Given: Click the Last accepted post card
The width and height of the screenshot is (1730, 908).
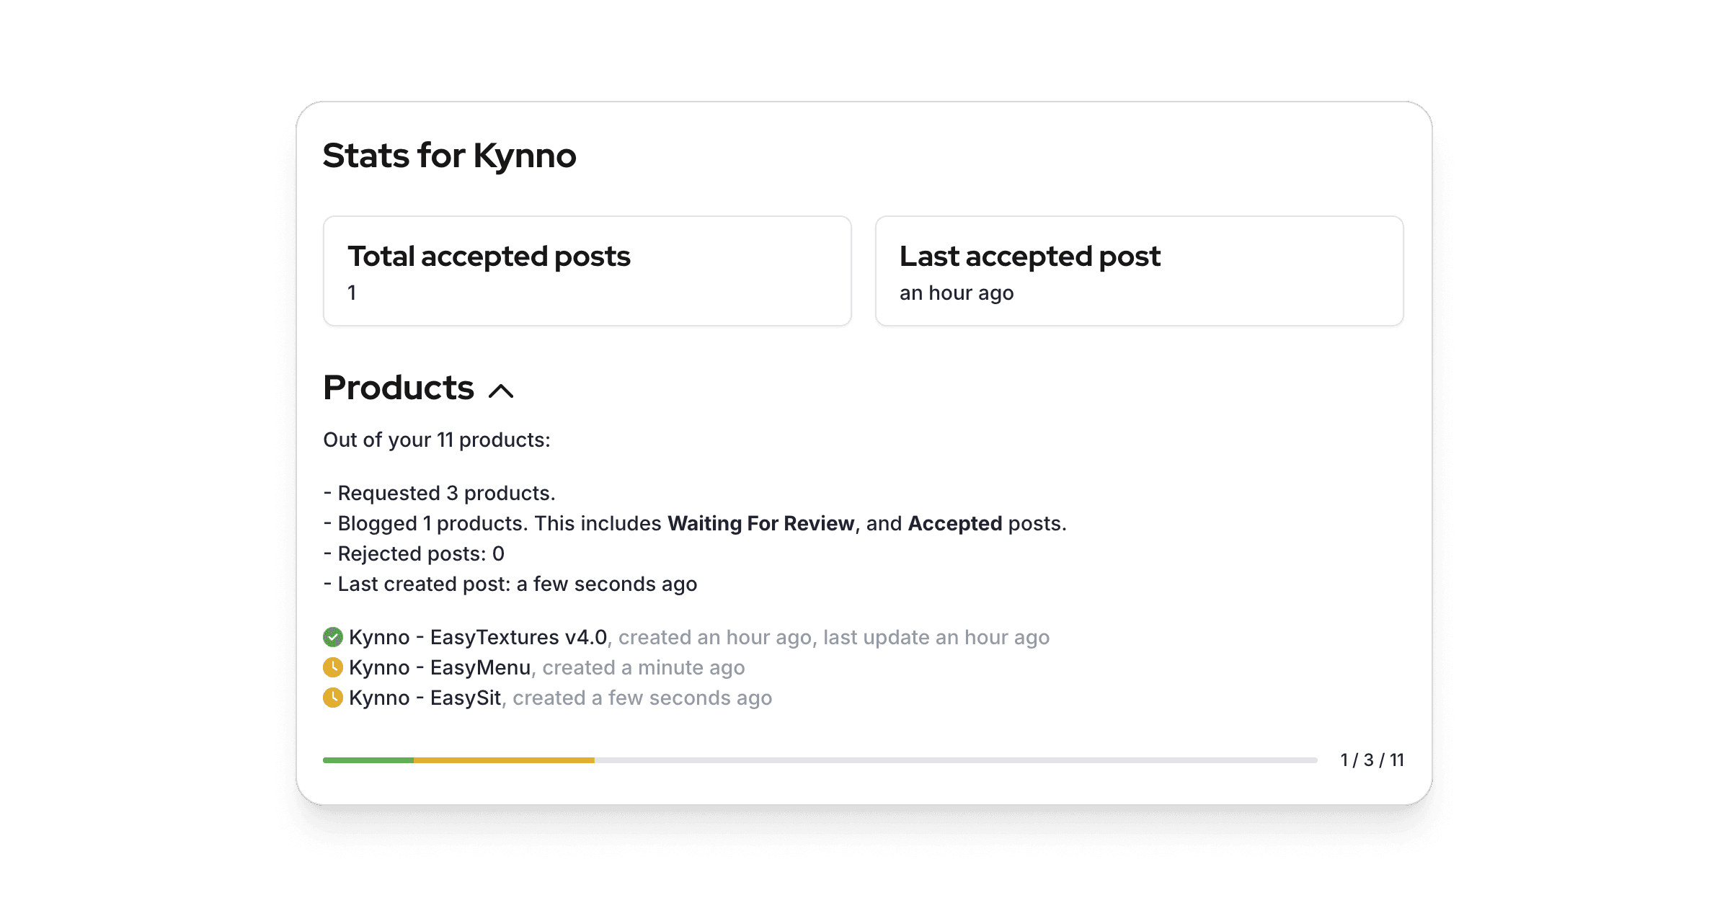Looking at the screenshot, I should pos(1139,271).
